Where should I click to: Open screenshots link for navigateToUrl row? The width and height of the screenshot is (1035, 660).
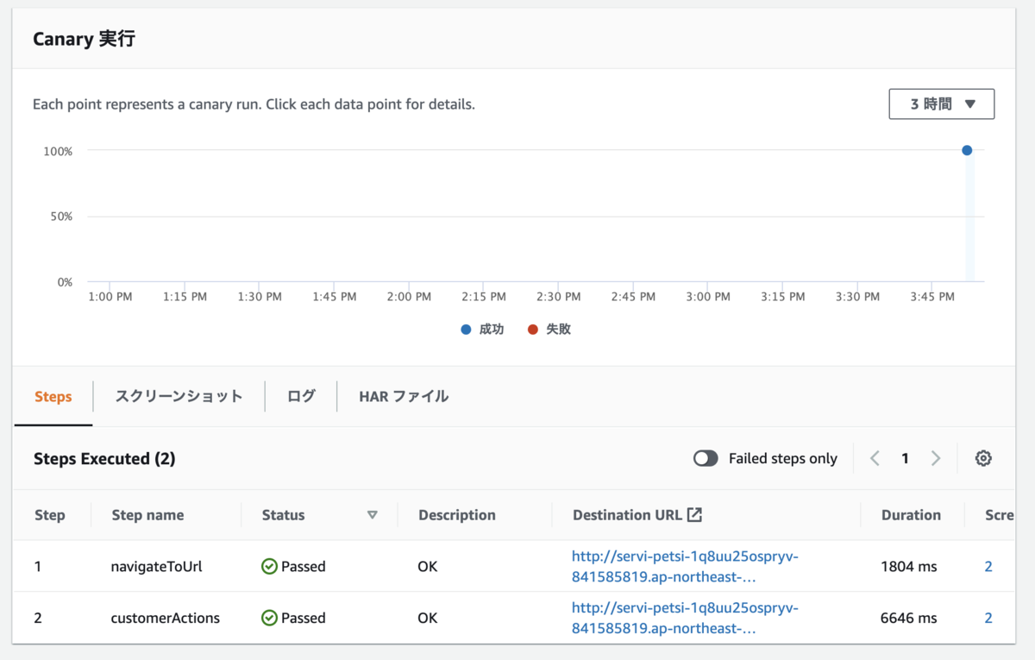[x=988, y=567]
